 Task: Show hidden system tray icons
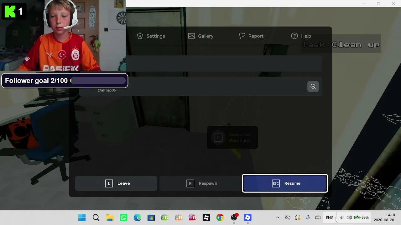click(x=278, y=217)
